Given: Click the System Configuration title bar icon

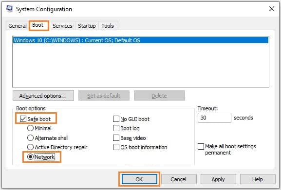Looking at the screenshot, I should [x=10, y=9].
